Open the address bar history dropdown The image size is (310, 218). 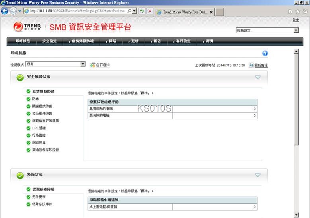pyautogui.click(x=135, y=11)
